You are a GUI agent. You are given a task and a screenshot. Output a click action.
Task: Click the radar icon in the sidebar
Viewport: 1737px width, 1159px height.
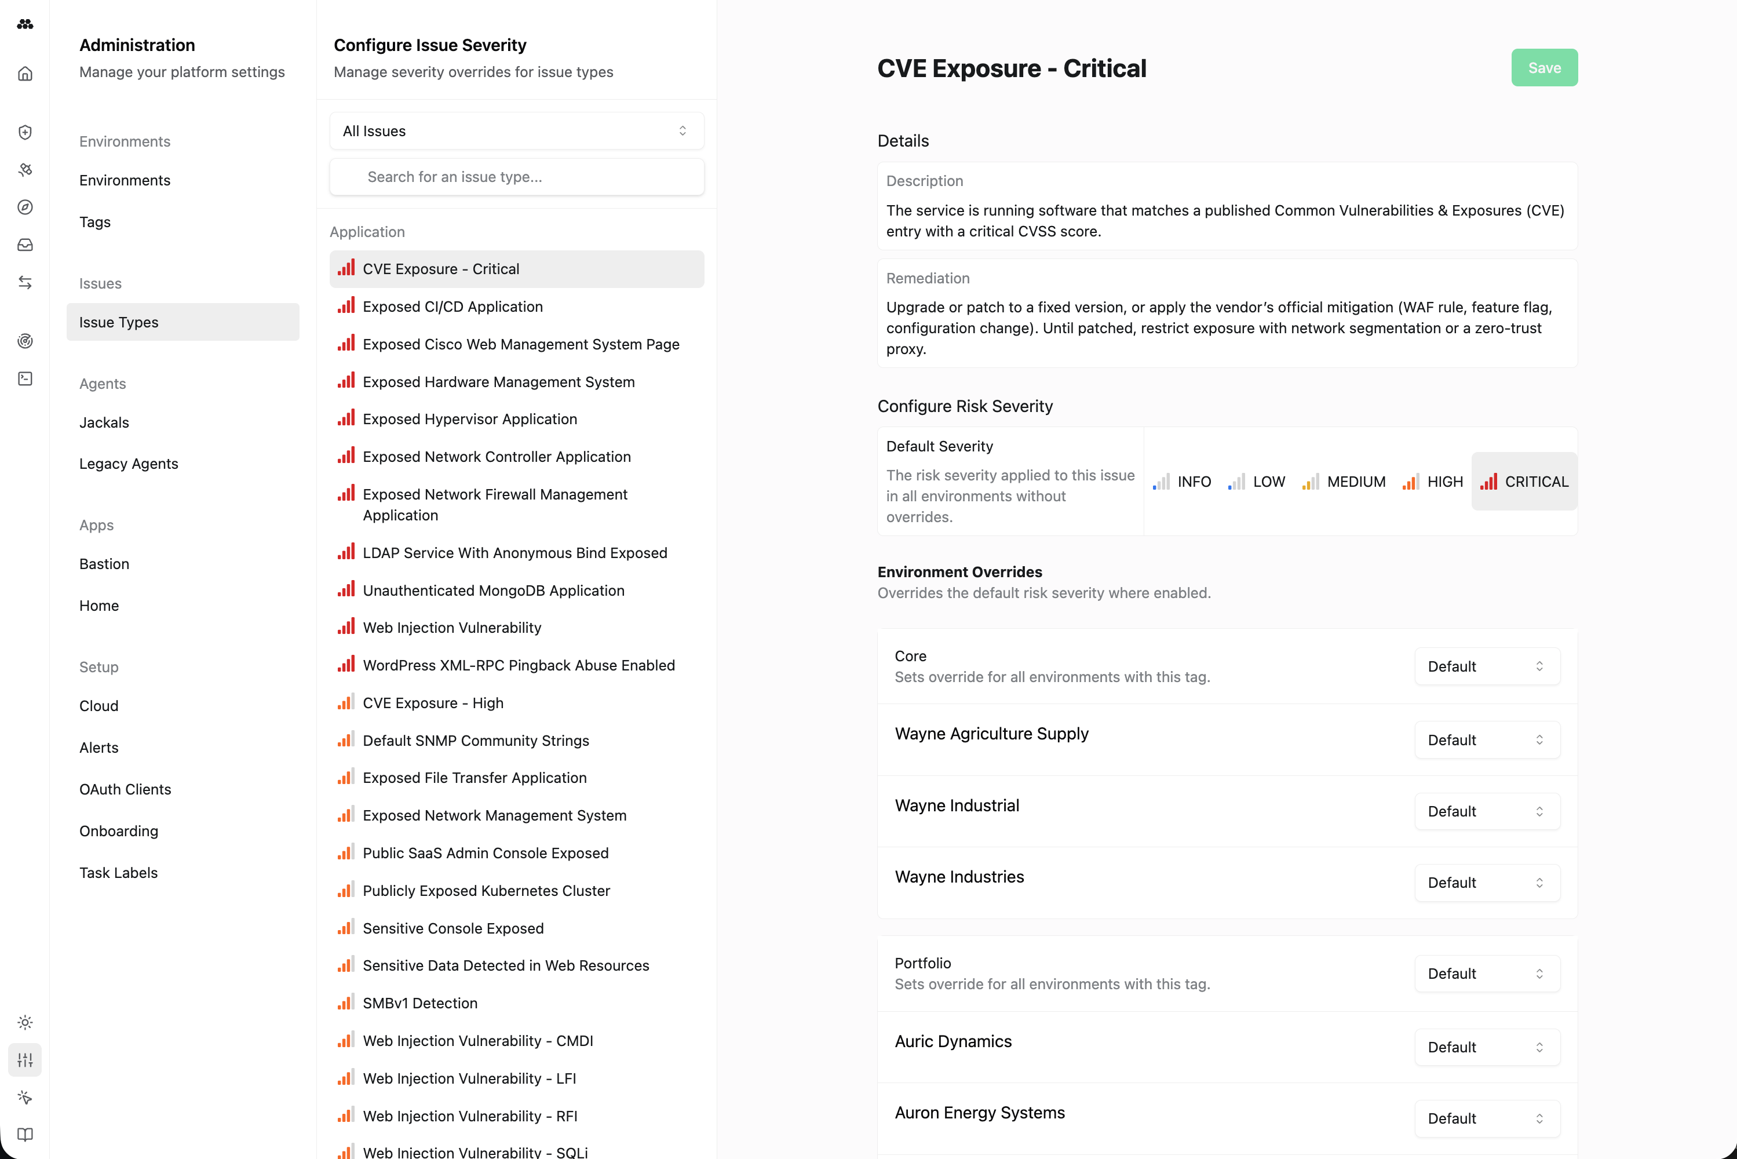click(x=25, y=341)
